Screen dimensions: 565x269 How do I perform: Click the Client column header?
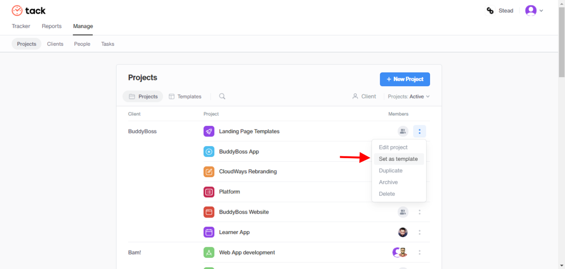coord(134,114)
